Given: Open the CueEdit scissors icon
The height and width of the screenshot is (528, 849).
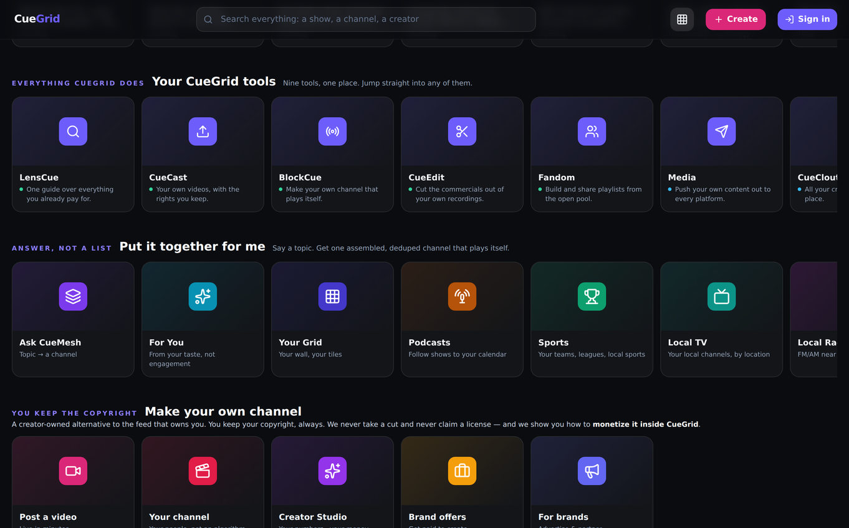Looking at the screenshot, I should [462, 132].
